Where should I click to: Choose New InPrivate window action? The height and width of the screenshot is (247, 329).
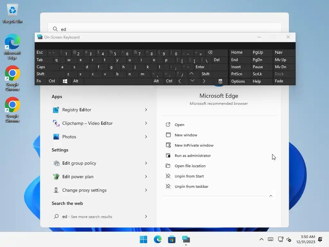coord(219,145)
